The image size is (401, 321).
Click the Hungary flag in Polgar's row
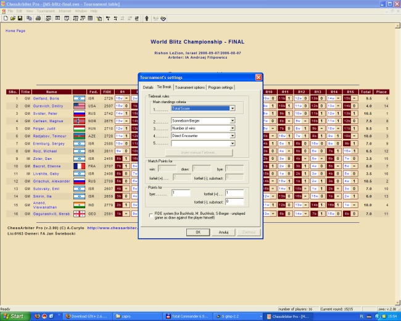click(x=80, y=128)
